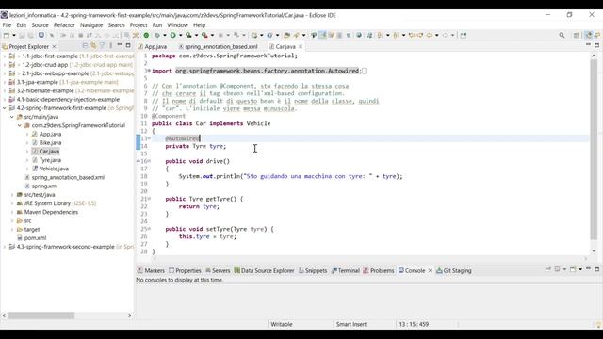The width and height of the screenshot is (603, 339).
Task: Collapse the 4.2-spring-framework-first-example project
Action: click(5, 108)
